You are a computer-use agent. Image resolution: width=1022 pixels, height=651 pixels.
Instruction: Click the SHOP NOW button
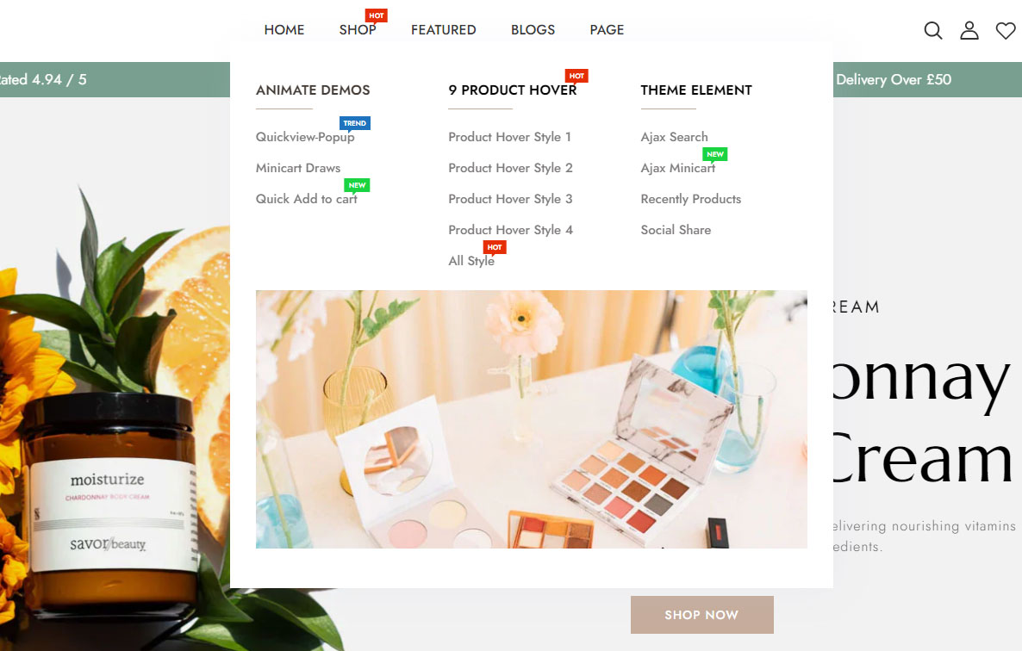click(702, 615)
